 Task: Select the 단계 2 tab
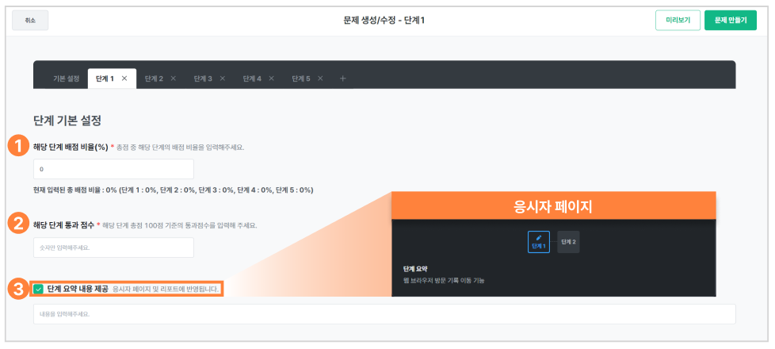[x=154, y=79]
